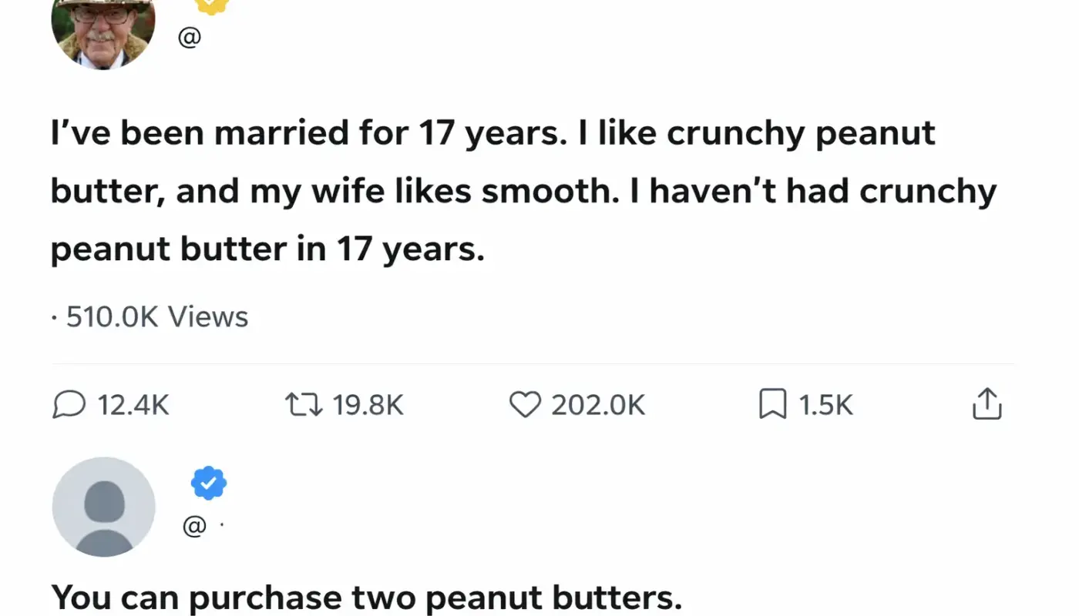
Task: Open the share menu via the share icon
Action: [987, 404]
